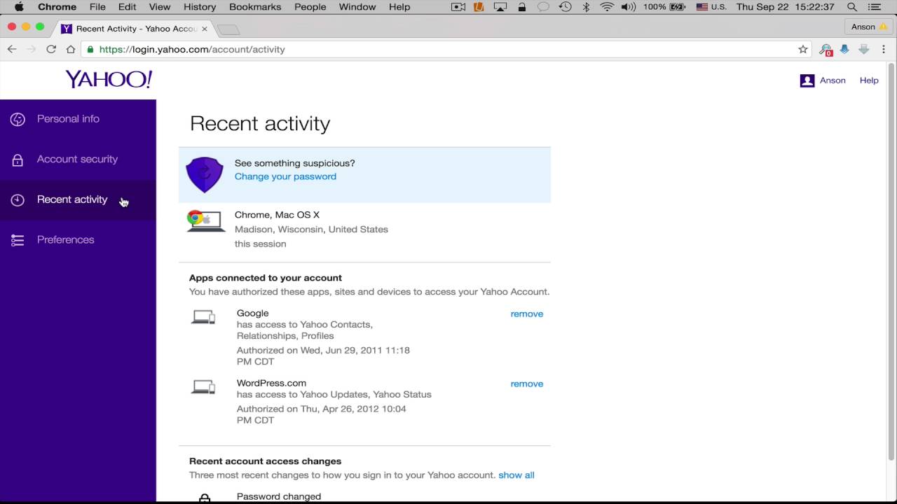The image size is (897, 504).
Task: Click the Account security padlock icon
Action: tap(18, 159)
